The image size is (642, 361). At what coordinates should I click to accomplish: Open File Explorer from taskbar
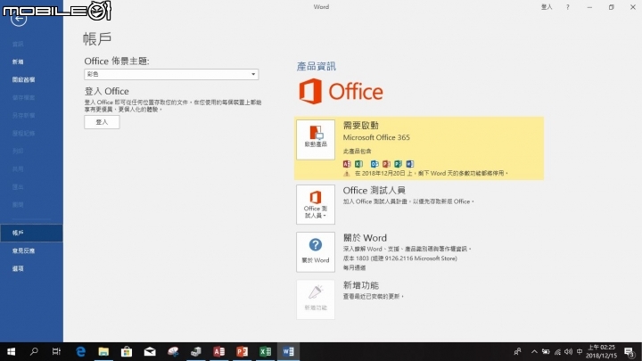pyautogui.click(x=103, y=351)
